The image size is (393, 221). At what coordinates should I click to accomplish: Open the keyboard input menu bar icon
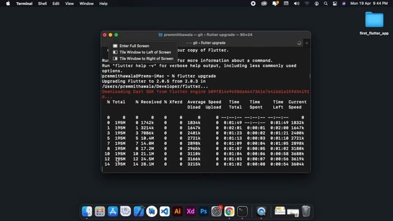pyautogui.click(x=286, y=4)
